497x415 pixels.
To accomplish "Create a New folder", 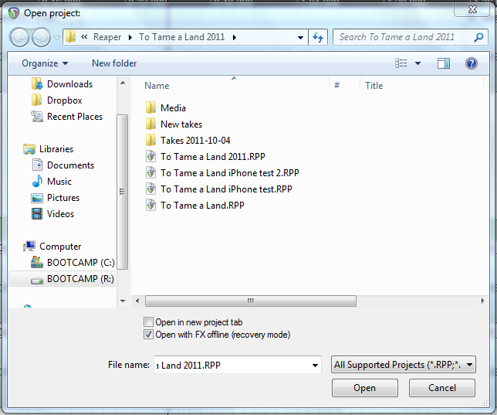I will (x=114, y=63).
